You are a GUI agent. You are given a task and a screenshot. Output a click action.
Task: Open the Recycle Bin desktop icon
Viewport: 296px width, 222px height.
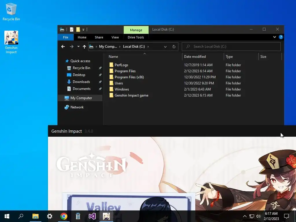click(x=11, y=12)
